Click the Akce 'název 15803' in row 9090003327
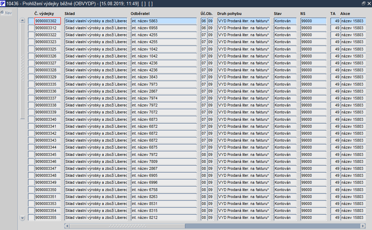Image resolution: width=372 pixels, height=230 pixels. [x=353, y=63]
